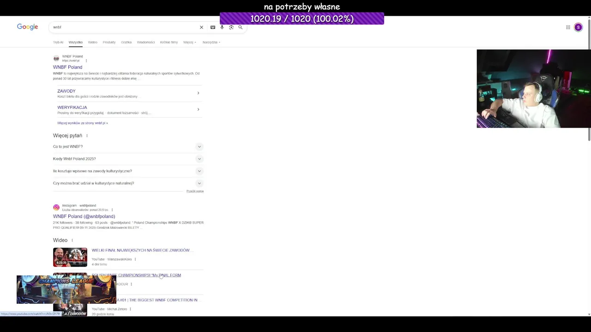Viewport: 591px width, 332px height.
Task: Switch to Krótkie filmy tab
Action: (169, 42)
